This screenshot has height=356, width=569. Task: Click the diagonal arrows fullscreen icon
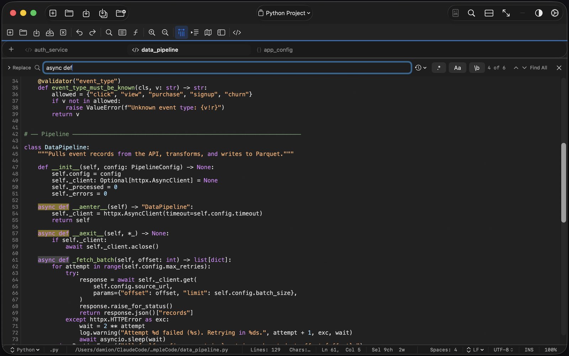pyautogui.click(x=506, y=13)
